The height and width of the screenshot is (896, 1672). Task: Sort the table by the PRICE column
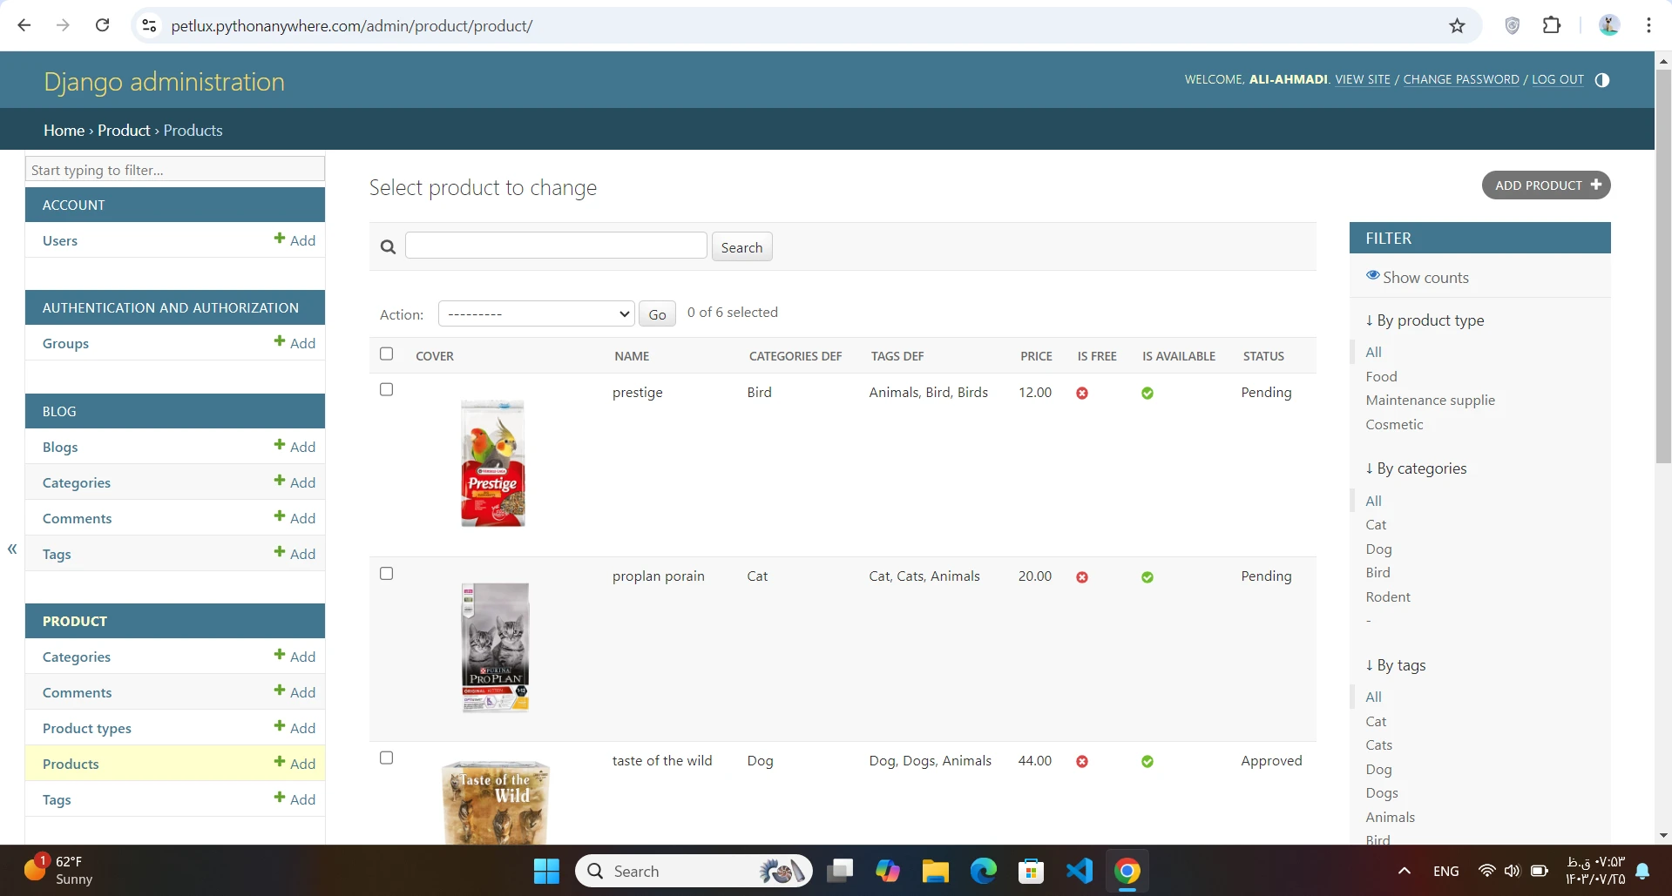point(1036,356)
